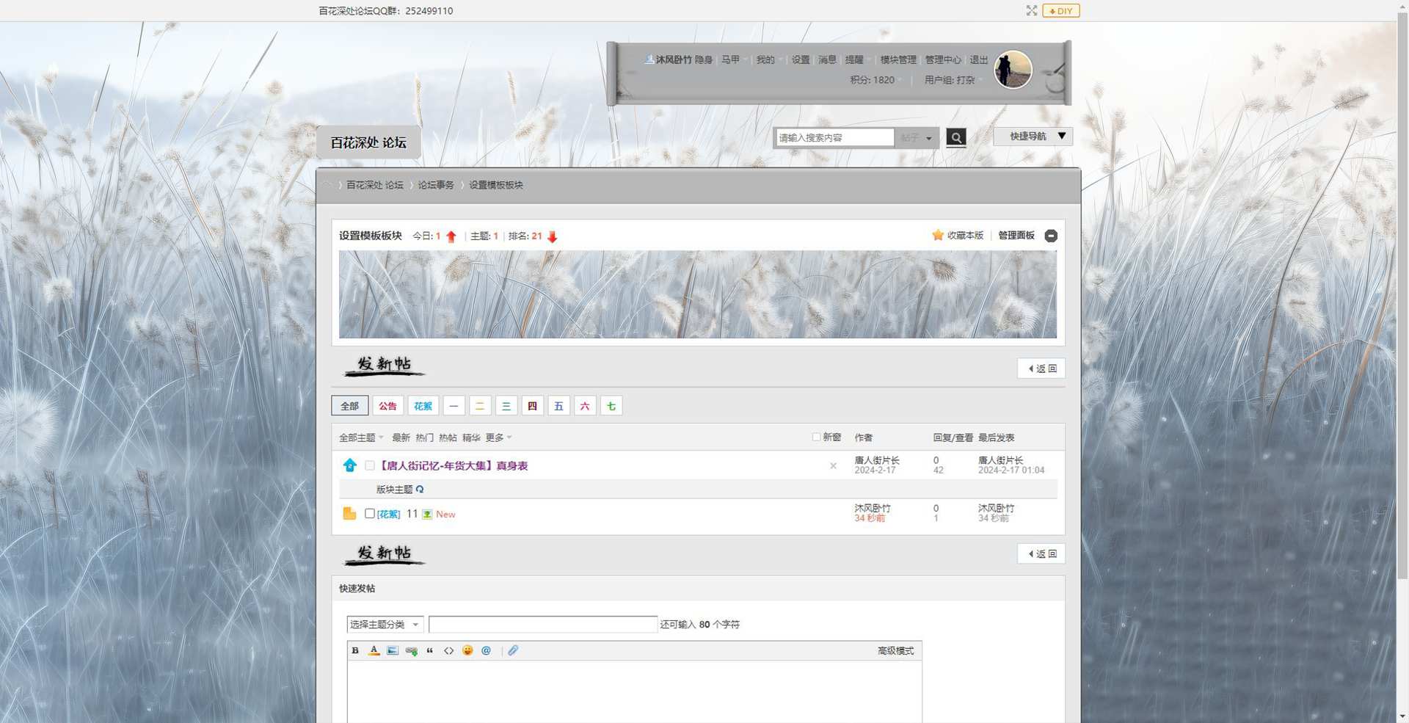Viewport: 1409px width, 723px height.
Task: Click the paperclip attachment icon
Action: pos(513,651)
